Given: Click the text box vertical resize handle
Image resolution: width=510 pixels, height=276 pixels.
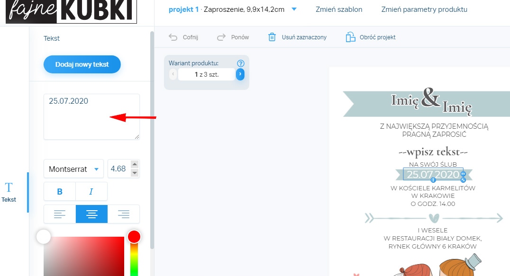Looking at the screenshot, I should pyautogui.click(x=433, y=180).
